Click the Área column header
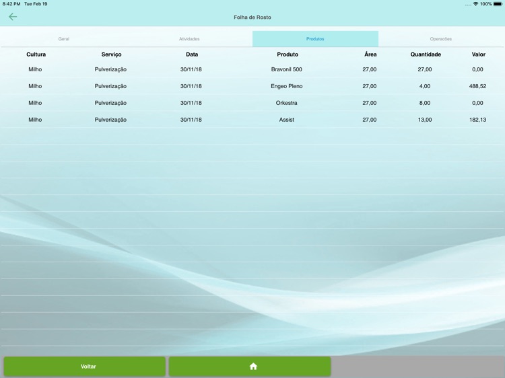 pyautogui.click(x=370, y=54)
